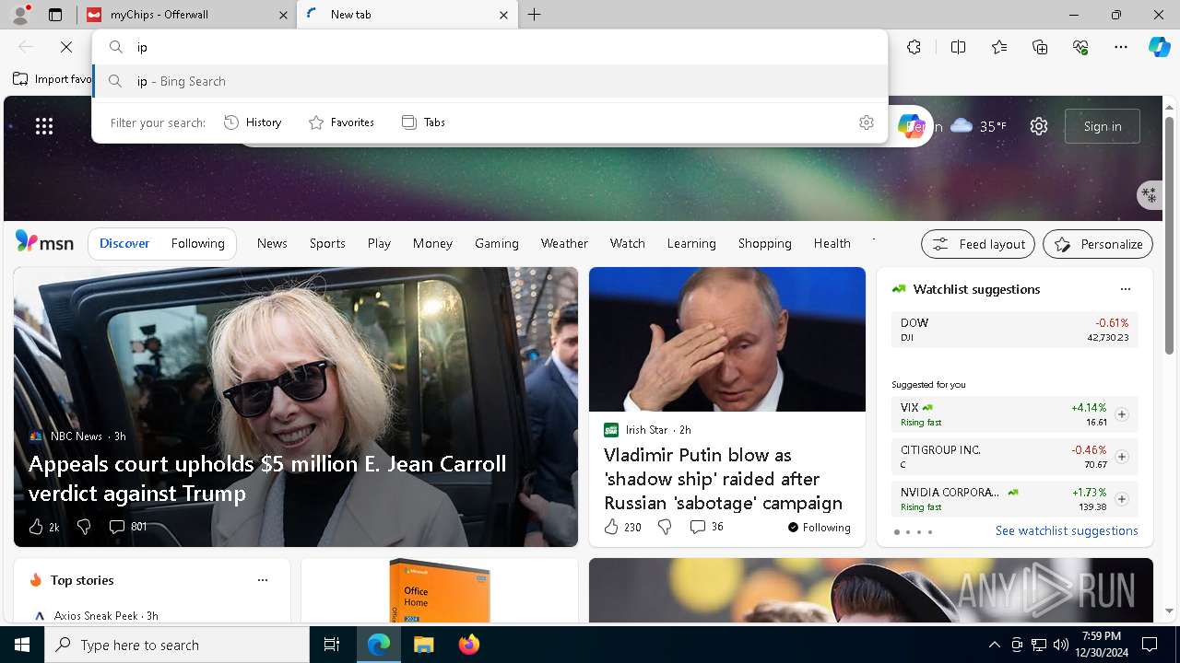Click the page vertical scrollbar thumb
The width and height of the screenshot is (1180, 663).
pyautogui.click(x=1170, y=234)
